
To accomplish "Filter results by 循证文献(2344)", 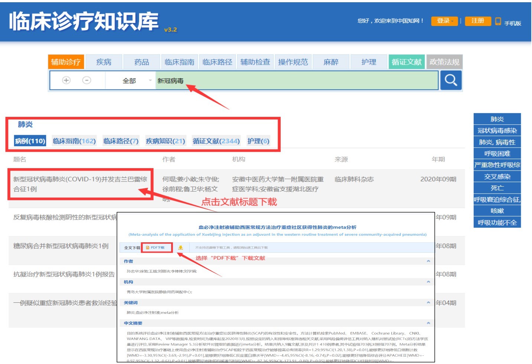I will 216,141.
